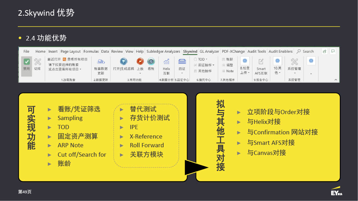Image resolution: width=358 pixels, height=201 pixels.
Task: Click the 与Smart AFS对接 bullet
Action: [x=271, y=143]
